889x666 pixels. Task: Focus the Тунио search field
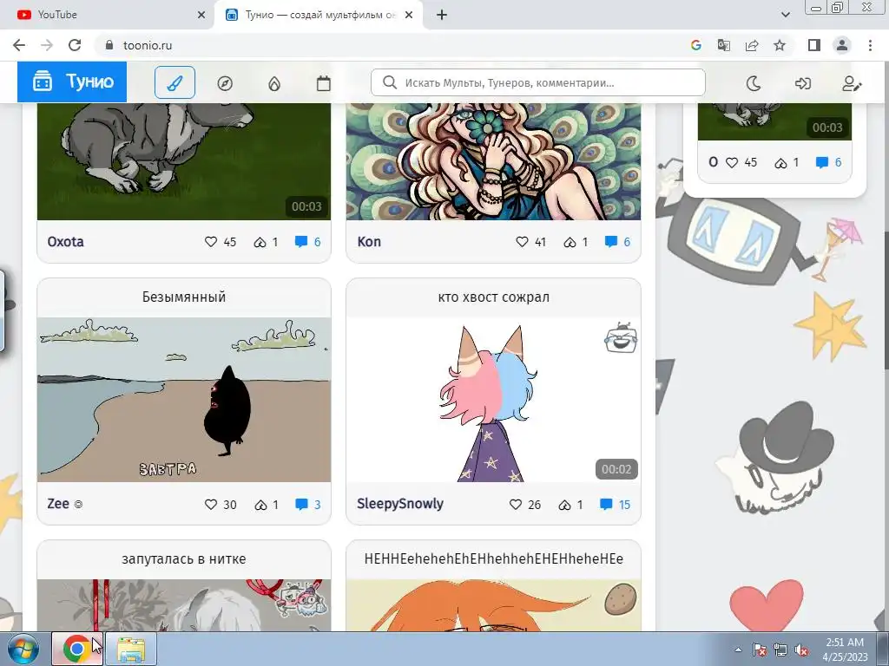point(538,82)
